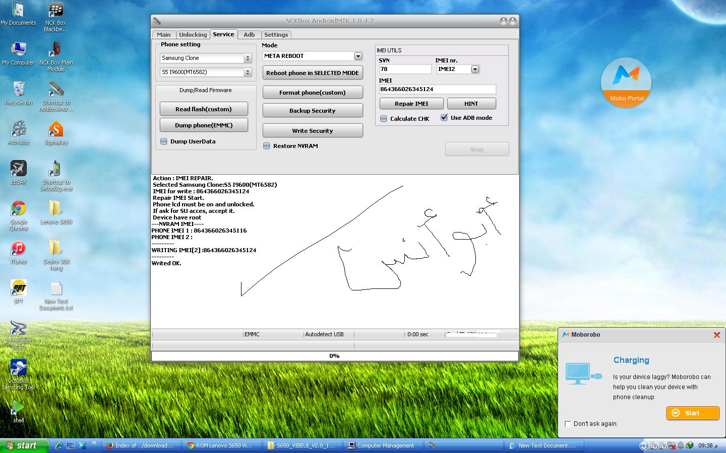Switch to ROM Lenovo S650 Chrome task
The image size is (726, 453).
tap(223, 445)
